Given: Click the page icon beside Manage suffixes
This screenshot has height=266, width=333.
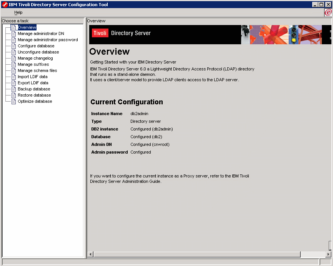Looking at the screenshot, I should (13, 64).
